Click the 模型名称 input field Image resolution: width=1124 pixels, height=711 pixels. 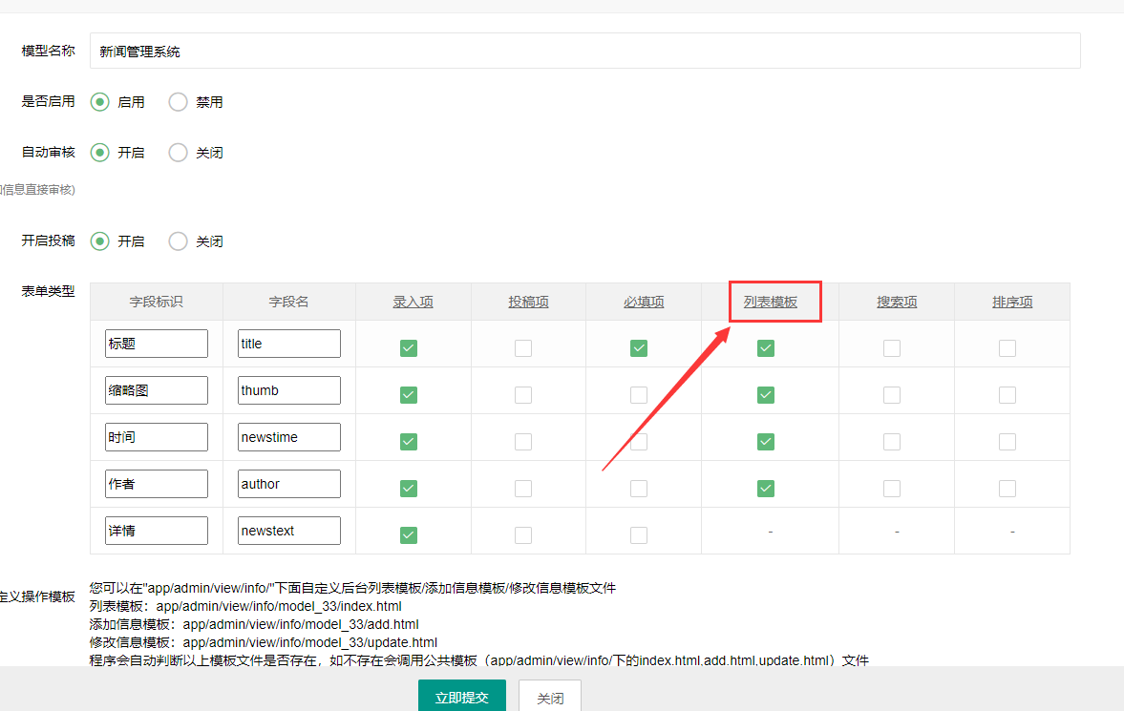pos(585,51)
